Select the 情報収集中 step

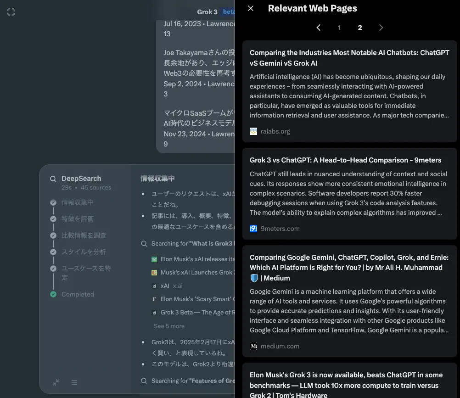[78, 202]
